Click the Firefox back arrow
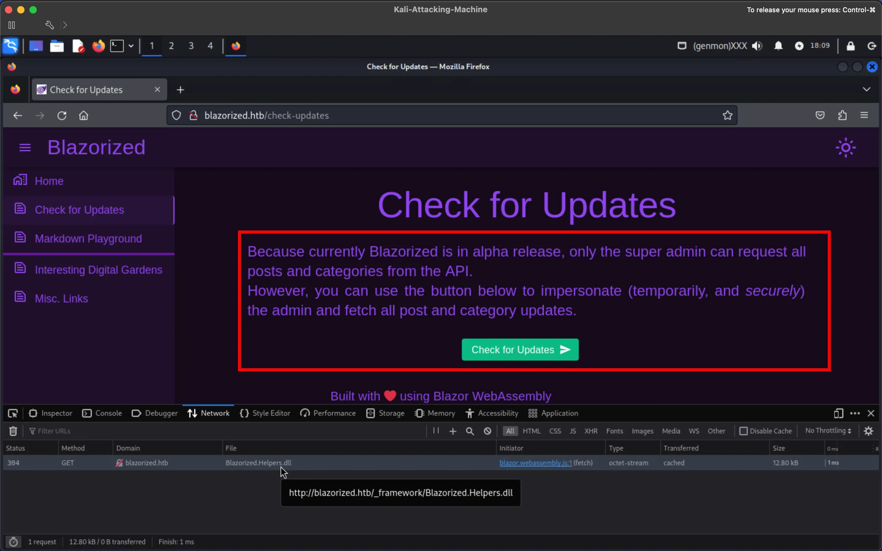The image size is (882, 551). [17, 115]
